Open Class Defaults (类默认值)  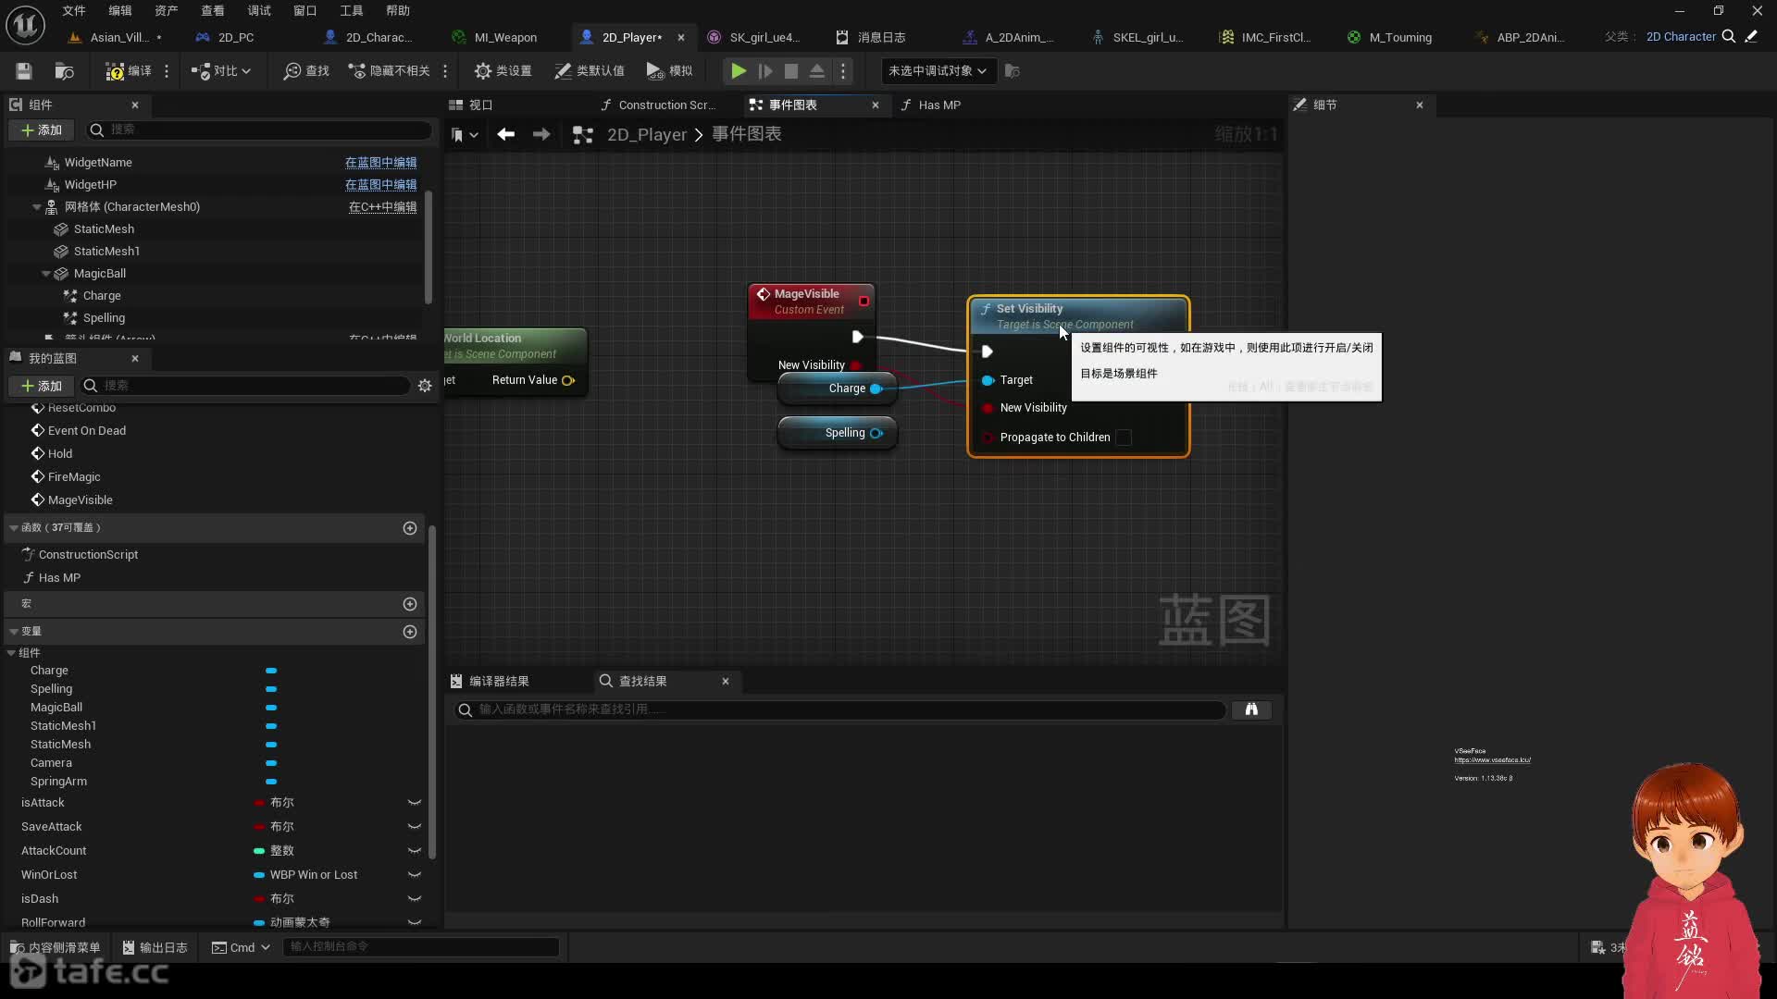coord(589,71)
